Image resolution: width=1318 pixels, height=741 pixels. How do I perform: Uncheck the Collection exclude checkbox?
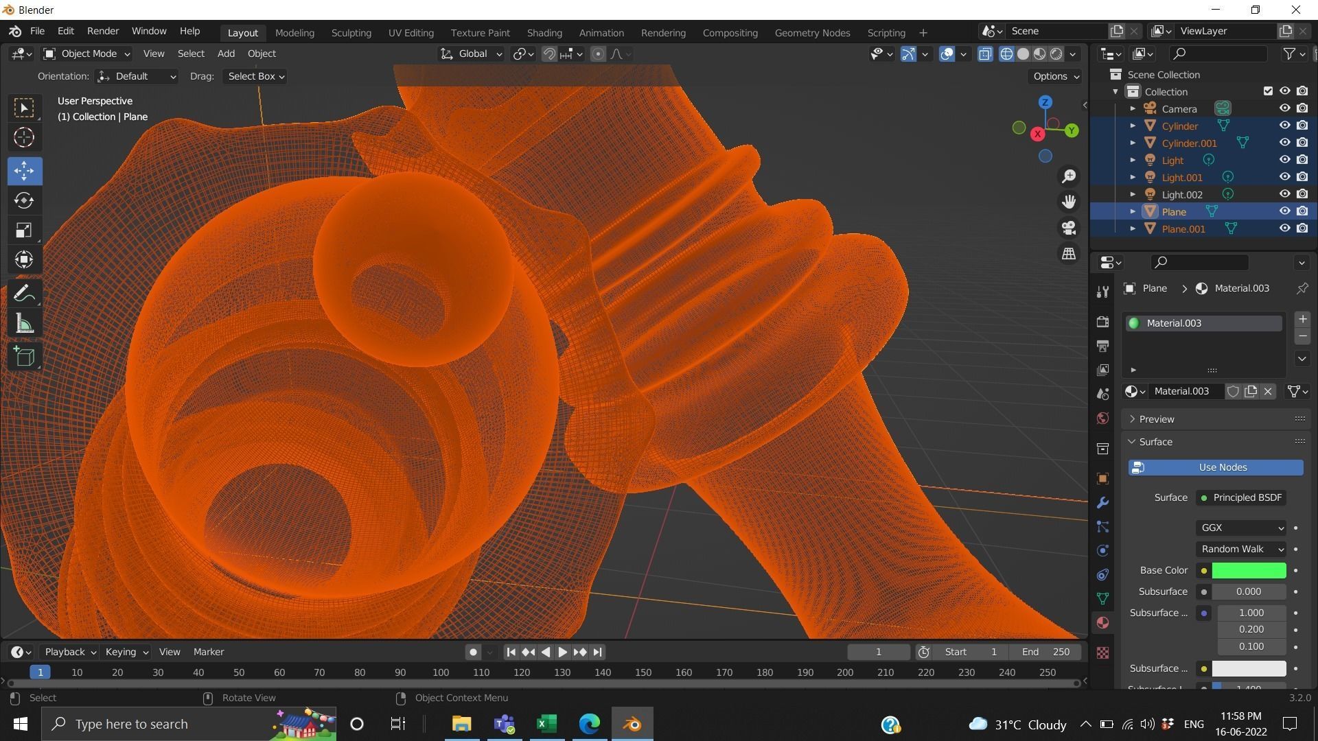coord(1268,91)
